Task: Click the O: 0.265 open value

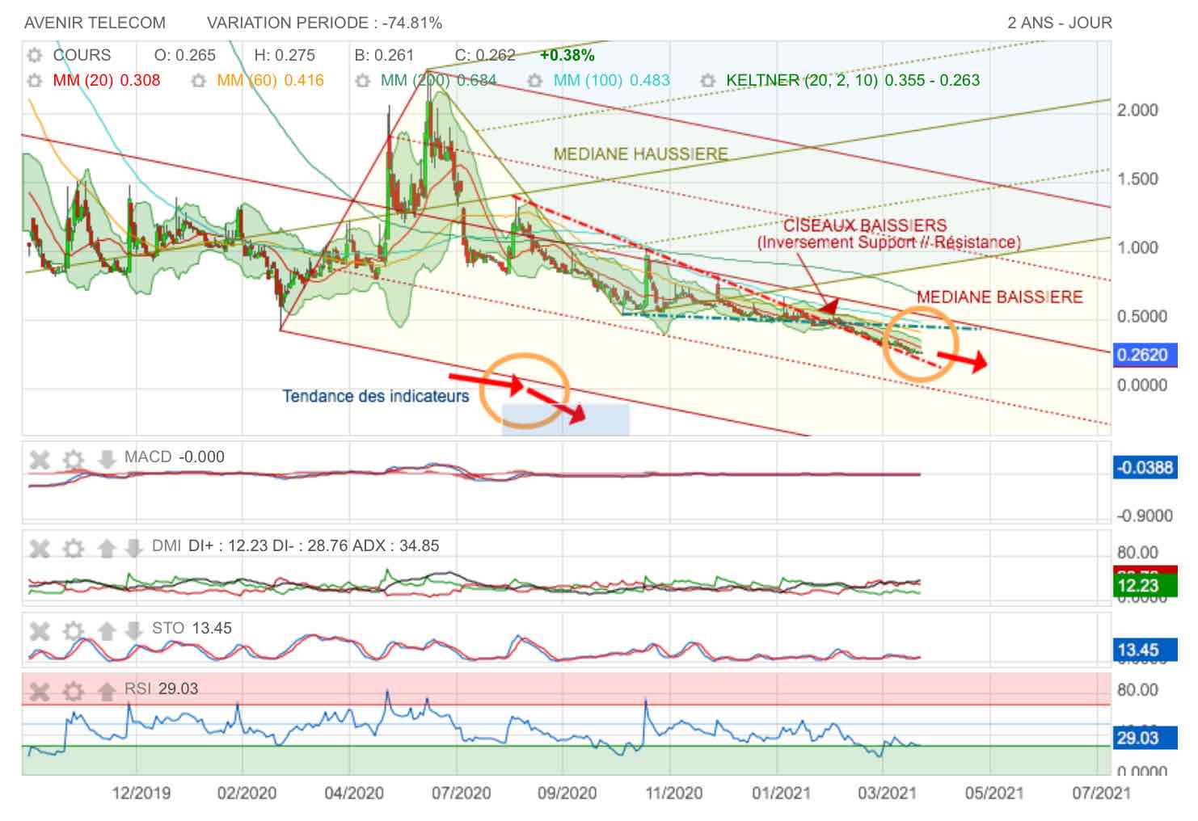Action: click(185, 55)
